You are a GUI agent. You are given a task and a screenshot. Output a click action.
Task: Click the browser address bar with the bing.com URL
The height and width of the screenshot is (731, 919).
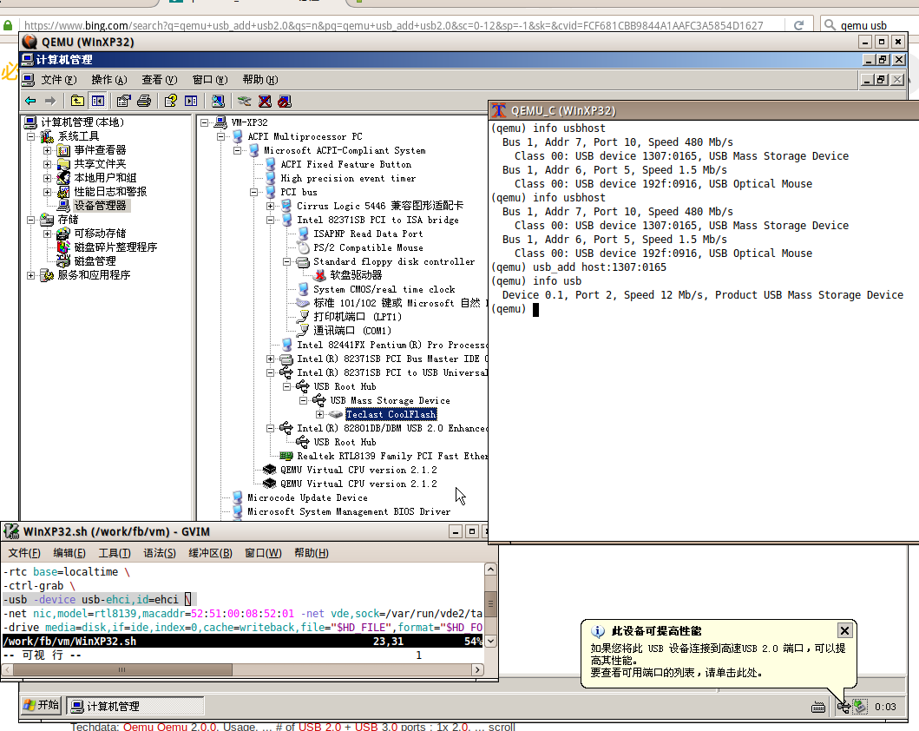(404, 25)
